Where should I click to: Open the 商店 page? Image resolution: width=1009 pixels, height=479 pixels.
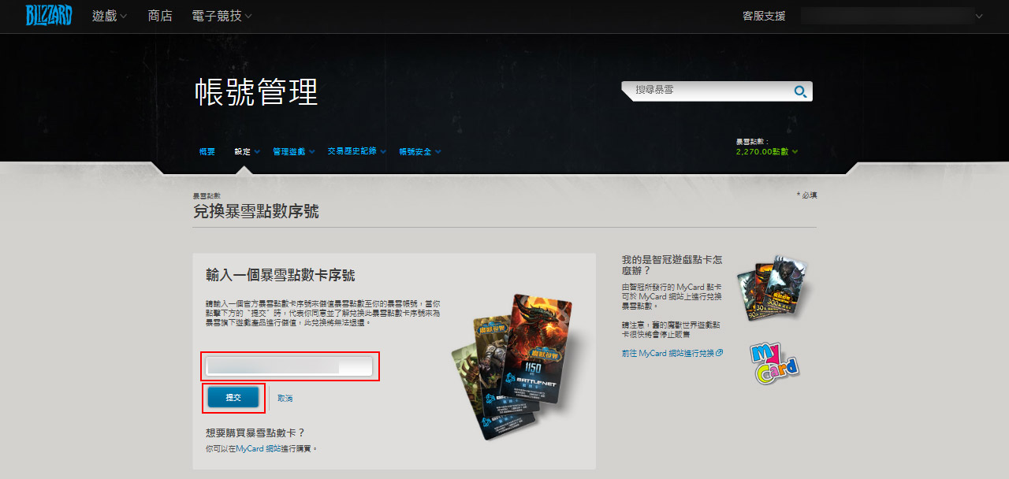pyautogui.click(x=160, y=16)
